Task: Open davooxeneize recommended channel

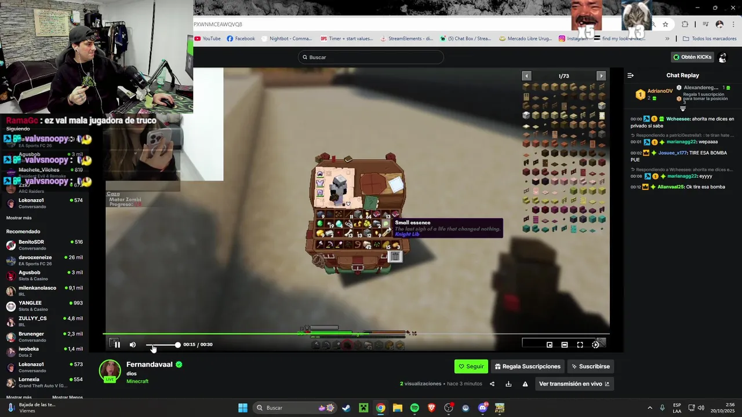Action: pyautogui.click(x=45, y=260)
